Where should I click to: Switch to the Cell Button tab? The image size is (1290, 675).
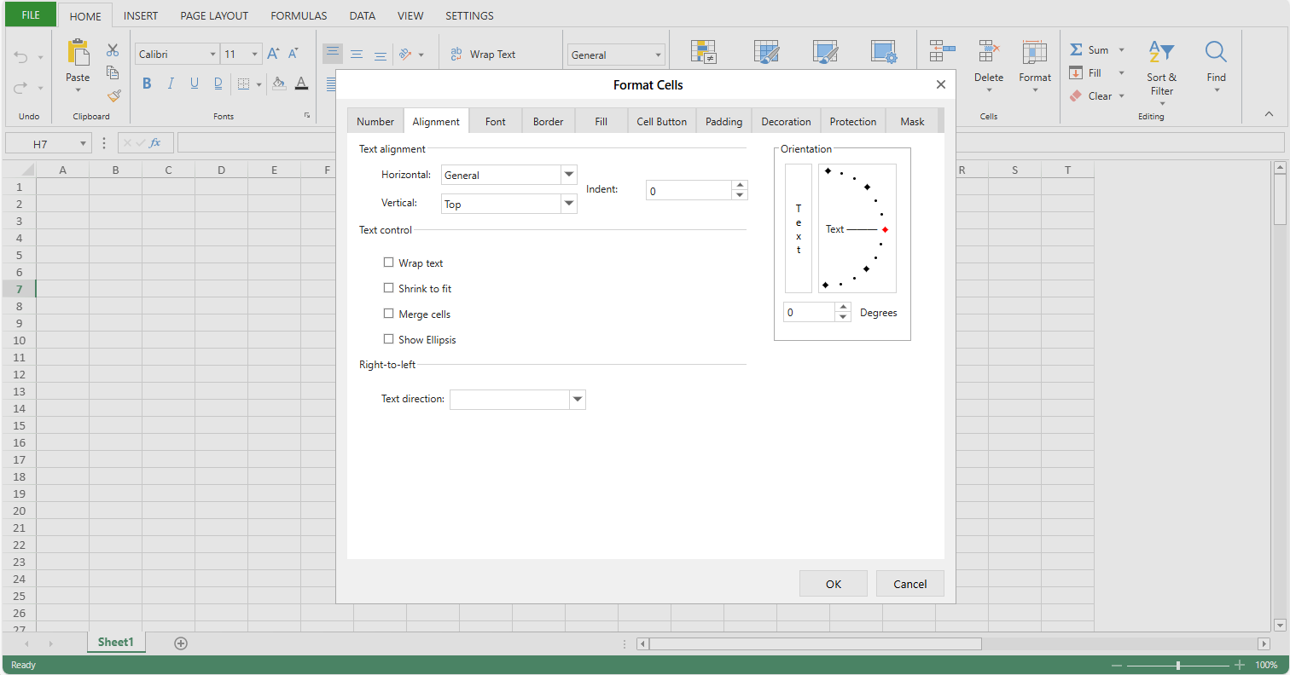(662, 121)
